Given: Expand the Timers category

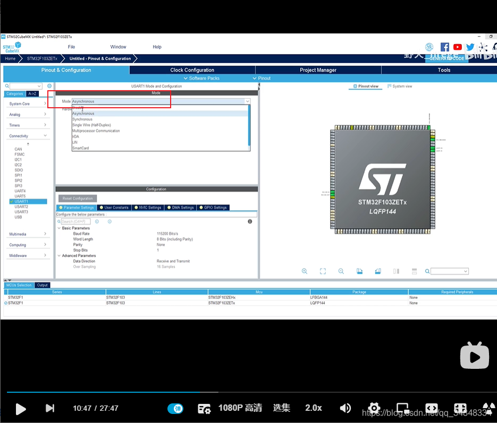Looking at the screenshot, I should pyautogui.click(x=28, y=125).
